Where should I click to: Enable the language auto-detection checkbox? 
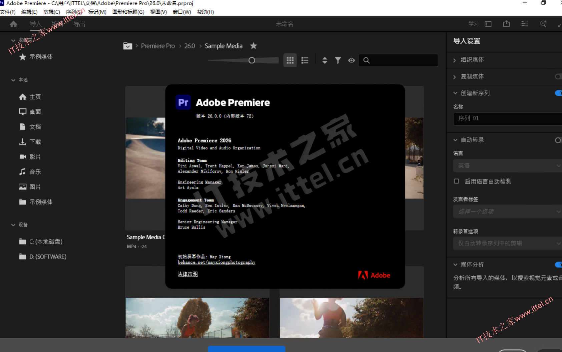click(456, 181)
